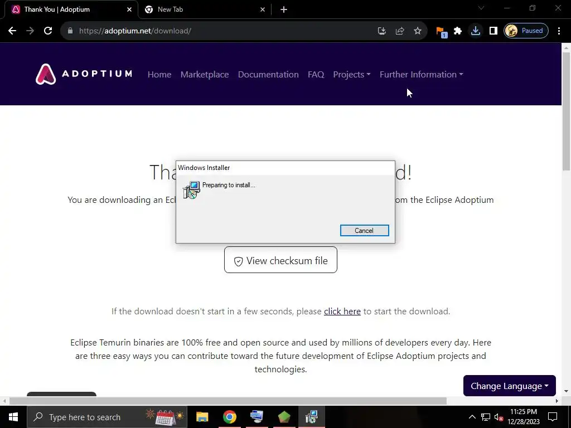Click the View checksum file button
Screen dimensions: 571x428
click(x=281, y=260)
